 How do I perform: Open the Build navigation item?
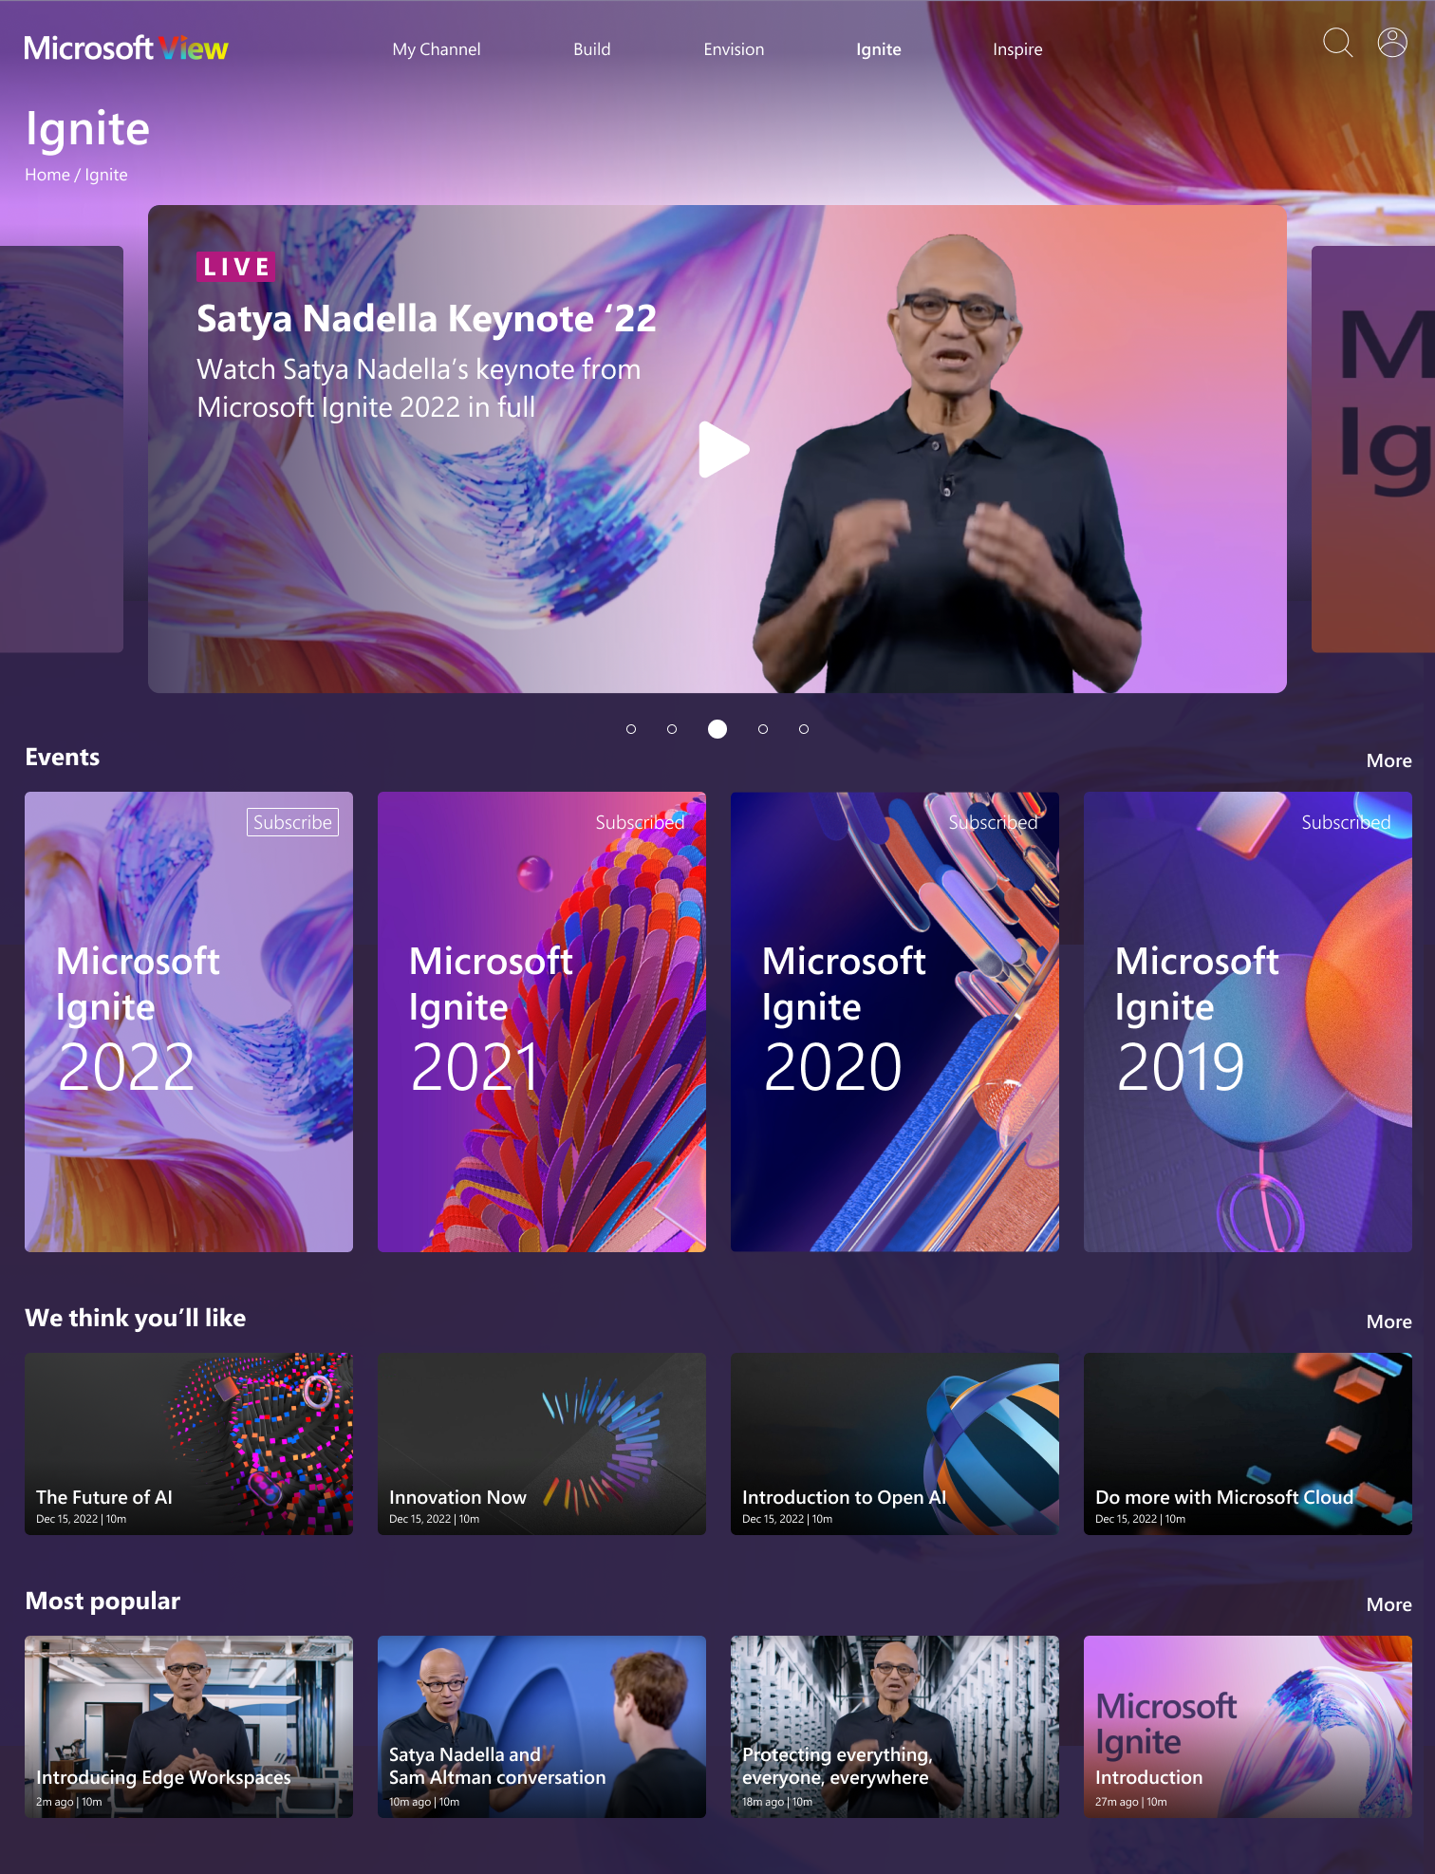[592, 49]
